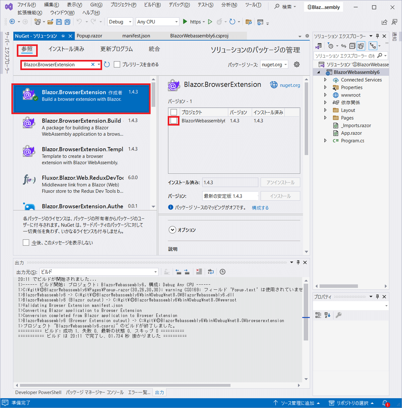Click the browser refresh circular arrow in toolbar
This screenshot has width=402, height=408.
click(232, 22)
